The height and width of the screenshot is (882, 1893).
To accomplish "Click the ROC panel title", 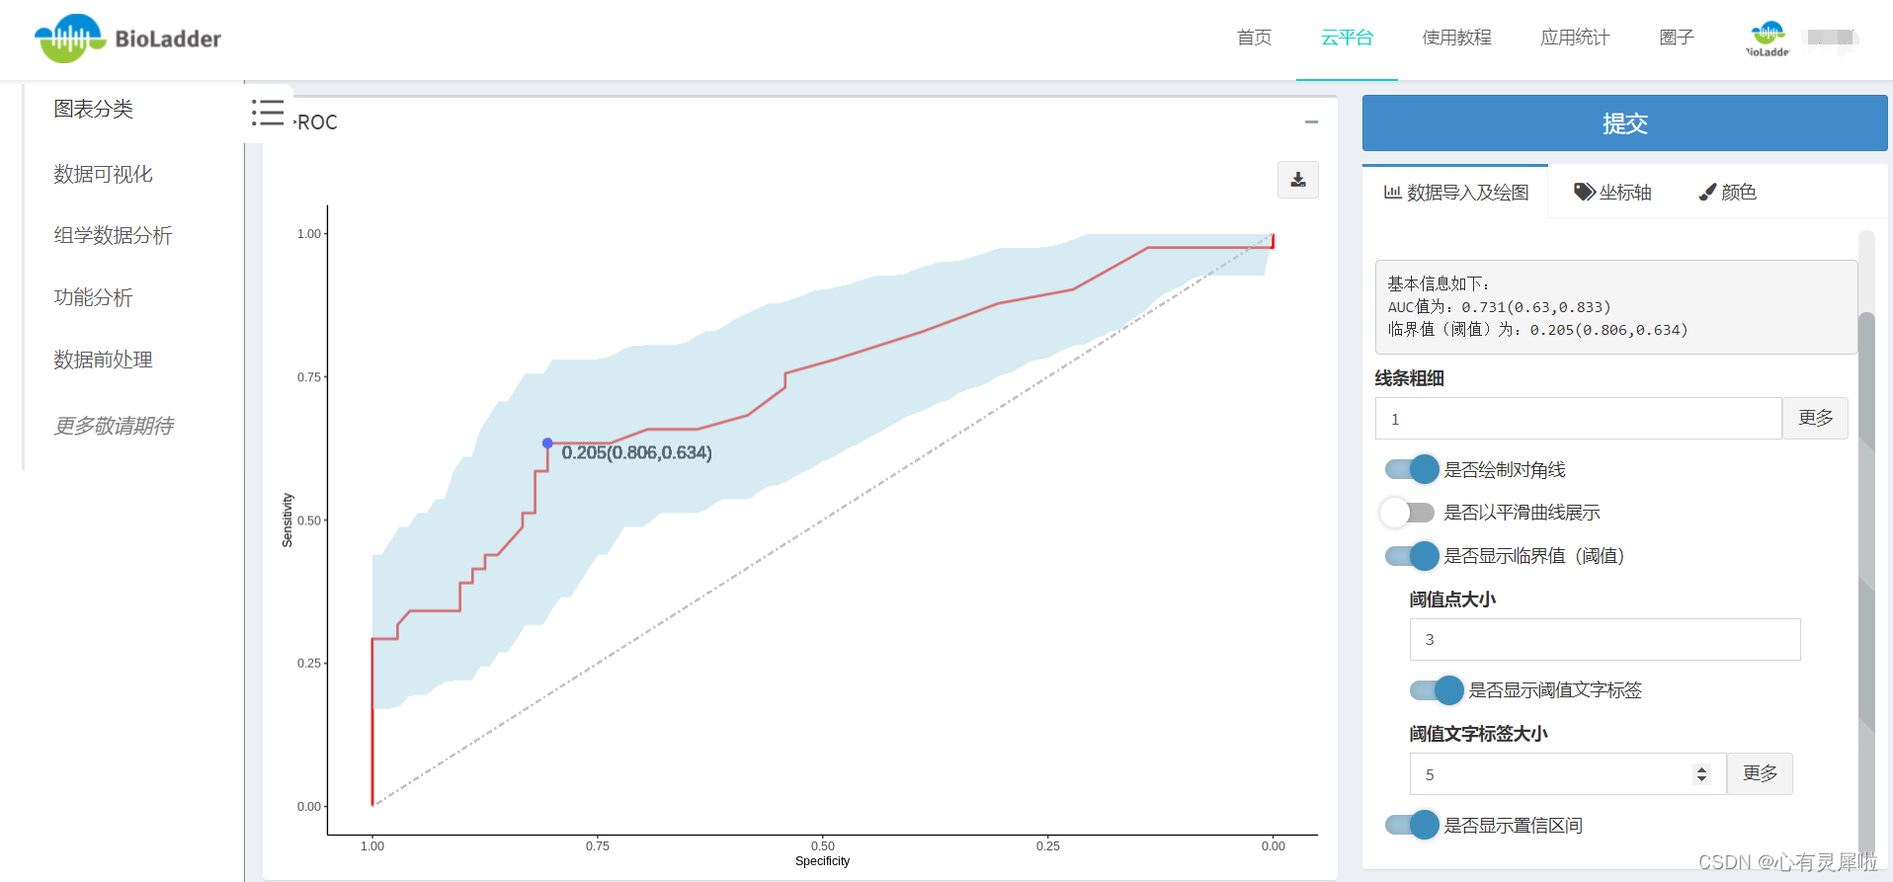I will (316, 122).
